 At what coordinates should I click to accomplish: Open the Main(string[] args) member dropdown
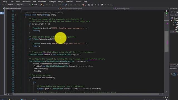point(142,9)
